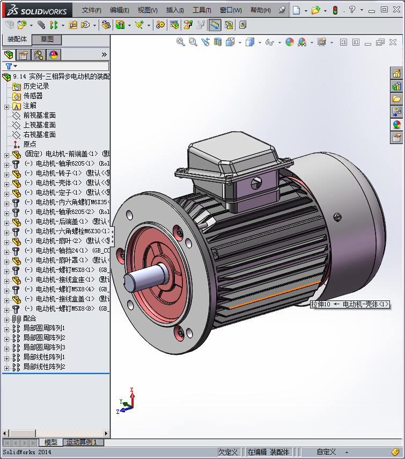Open 工具(T) menu

(202, 10)
